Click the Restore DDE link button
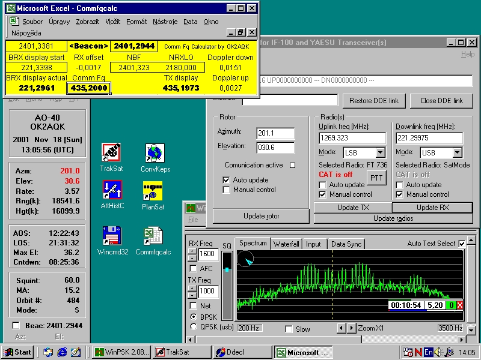Viewport: 481px width, 360px height. click(374, 101)
